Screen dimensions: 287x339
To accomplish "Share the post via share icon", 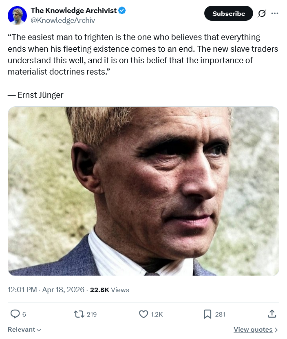I will (272, 314).
